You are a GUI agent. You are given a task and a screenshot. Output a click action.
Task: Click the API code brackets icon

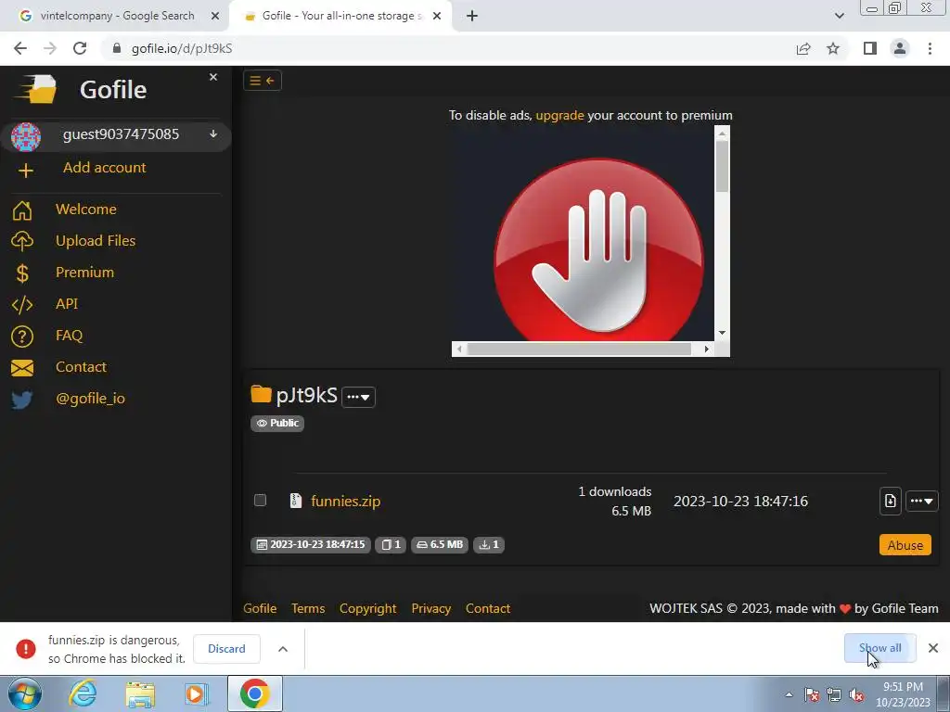coord(22,304)
